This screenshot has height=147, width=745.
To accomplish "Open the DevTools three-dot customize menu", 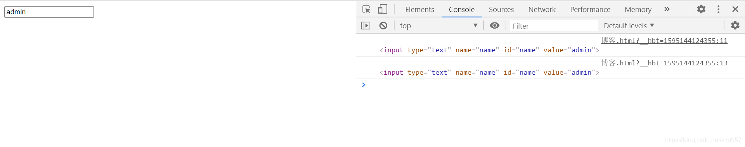I will 719,9.
